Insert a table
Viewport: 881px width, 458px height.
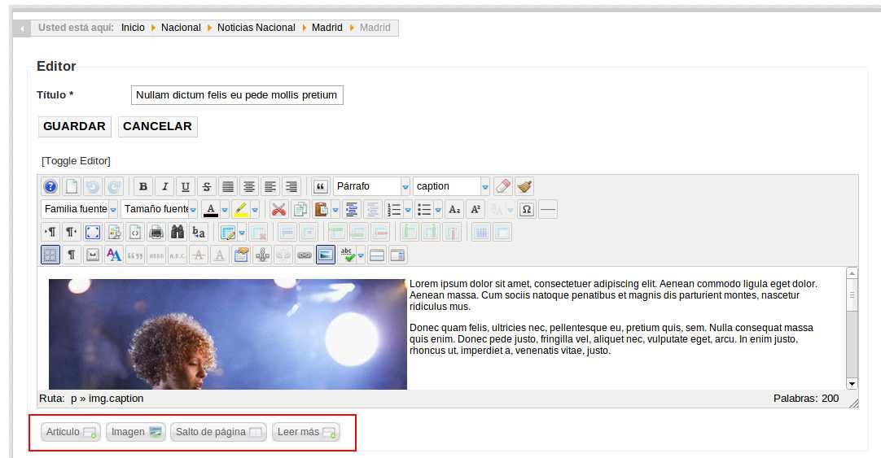pyautogui.click(x=228, y=232)
